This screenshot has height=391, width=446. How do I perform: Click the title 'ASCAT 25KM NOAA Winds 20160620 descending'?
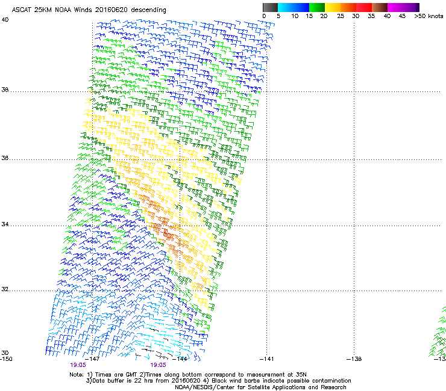click(x=89, y=10)
